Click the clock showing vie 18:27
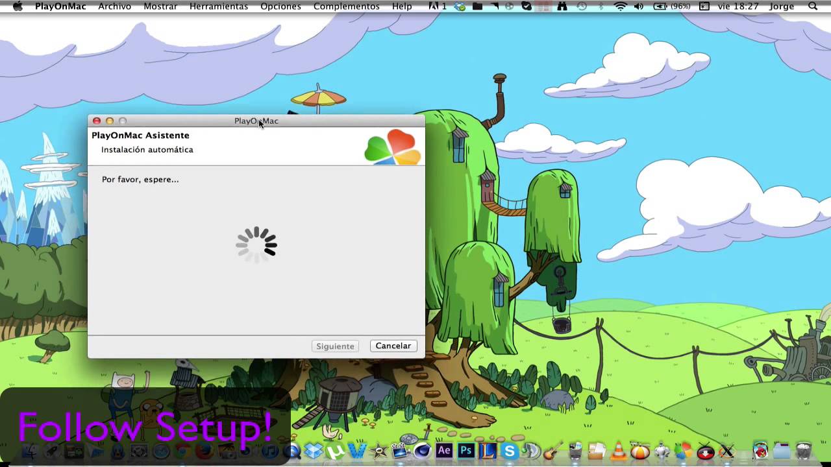This screenshot has height=467, width=831. pos(738,6)
